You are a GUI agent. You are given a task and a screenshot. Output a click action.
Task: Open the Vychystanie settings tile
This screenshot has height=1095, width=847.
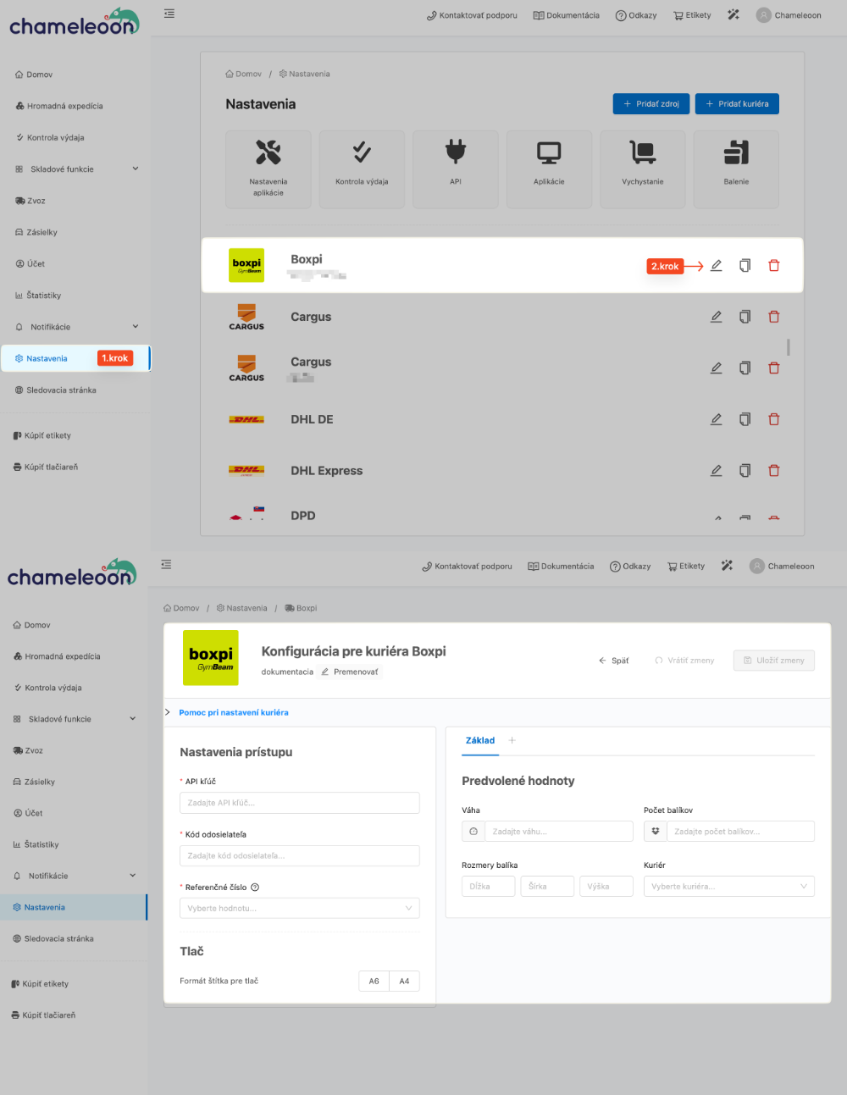pyautogui.click(x=642, y=169)
